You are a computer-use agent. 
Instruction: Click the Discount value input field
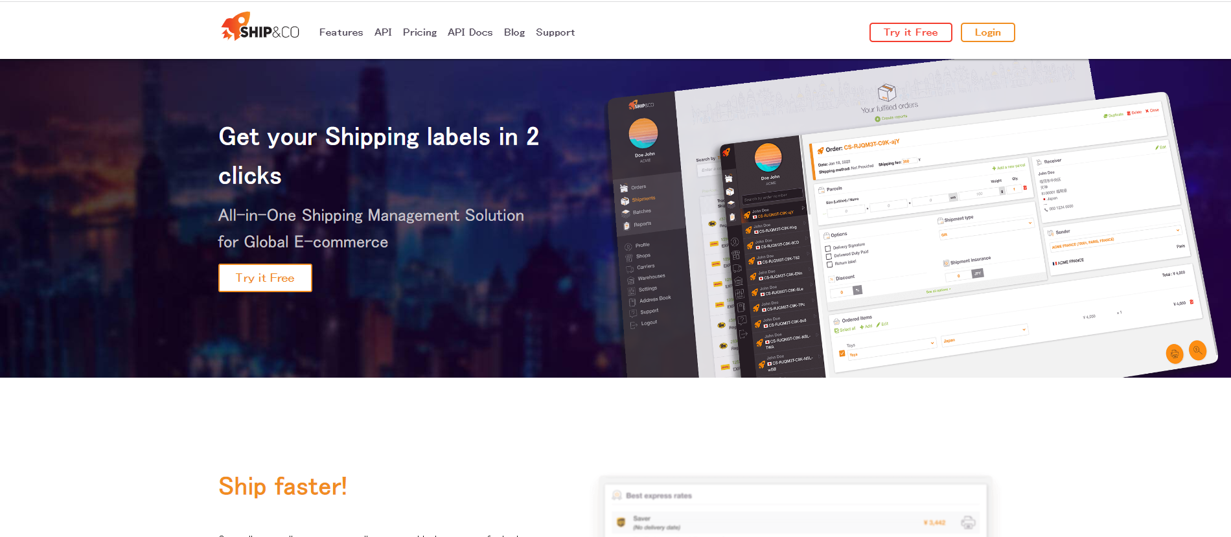(842, 292)
